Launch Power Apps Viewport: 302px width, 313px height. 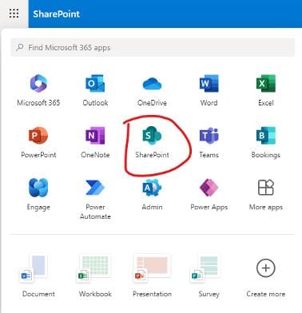[x=209, y=195]
